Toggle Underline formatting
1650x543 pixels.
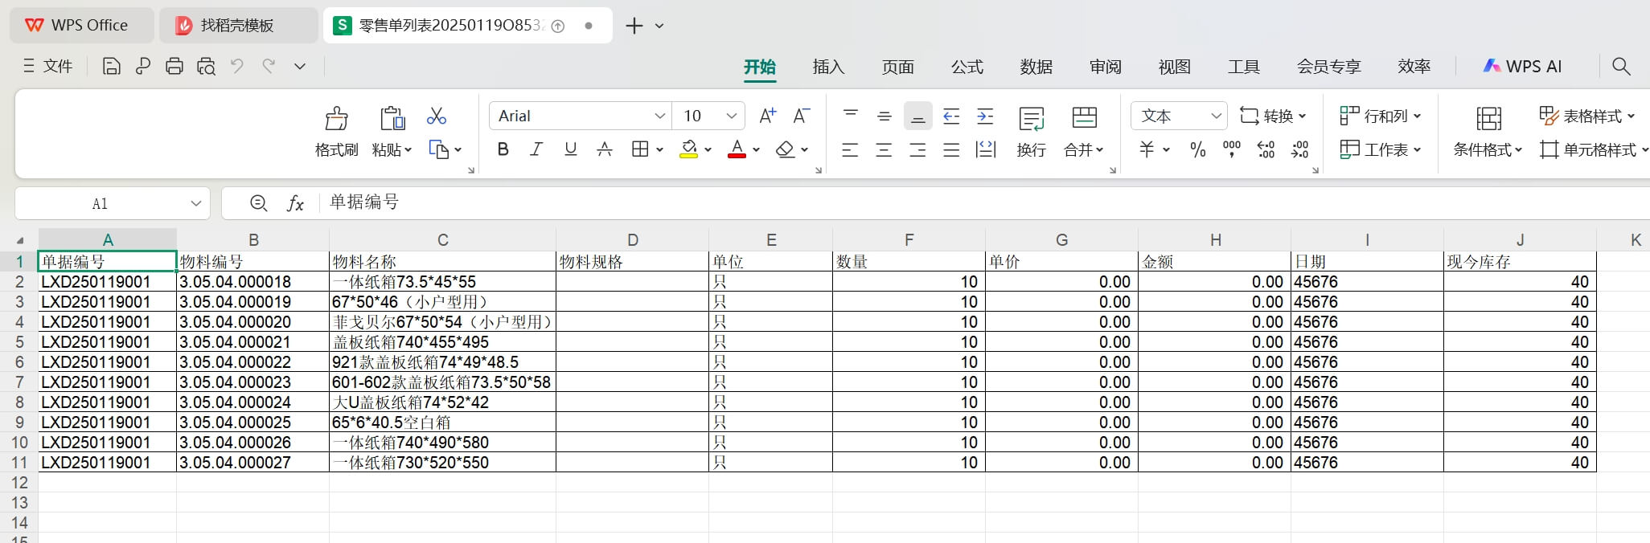(x=571, y=149)
